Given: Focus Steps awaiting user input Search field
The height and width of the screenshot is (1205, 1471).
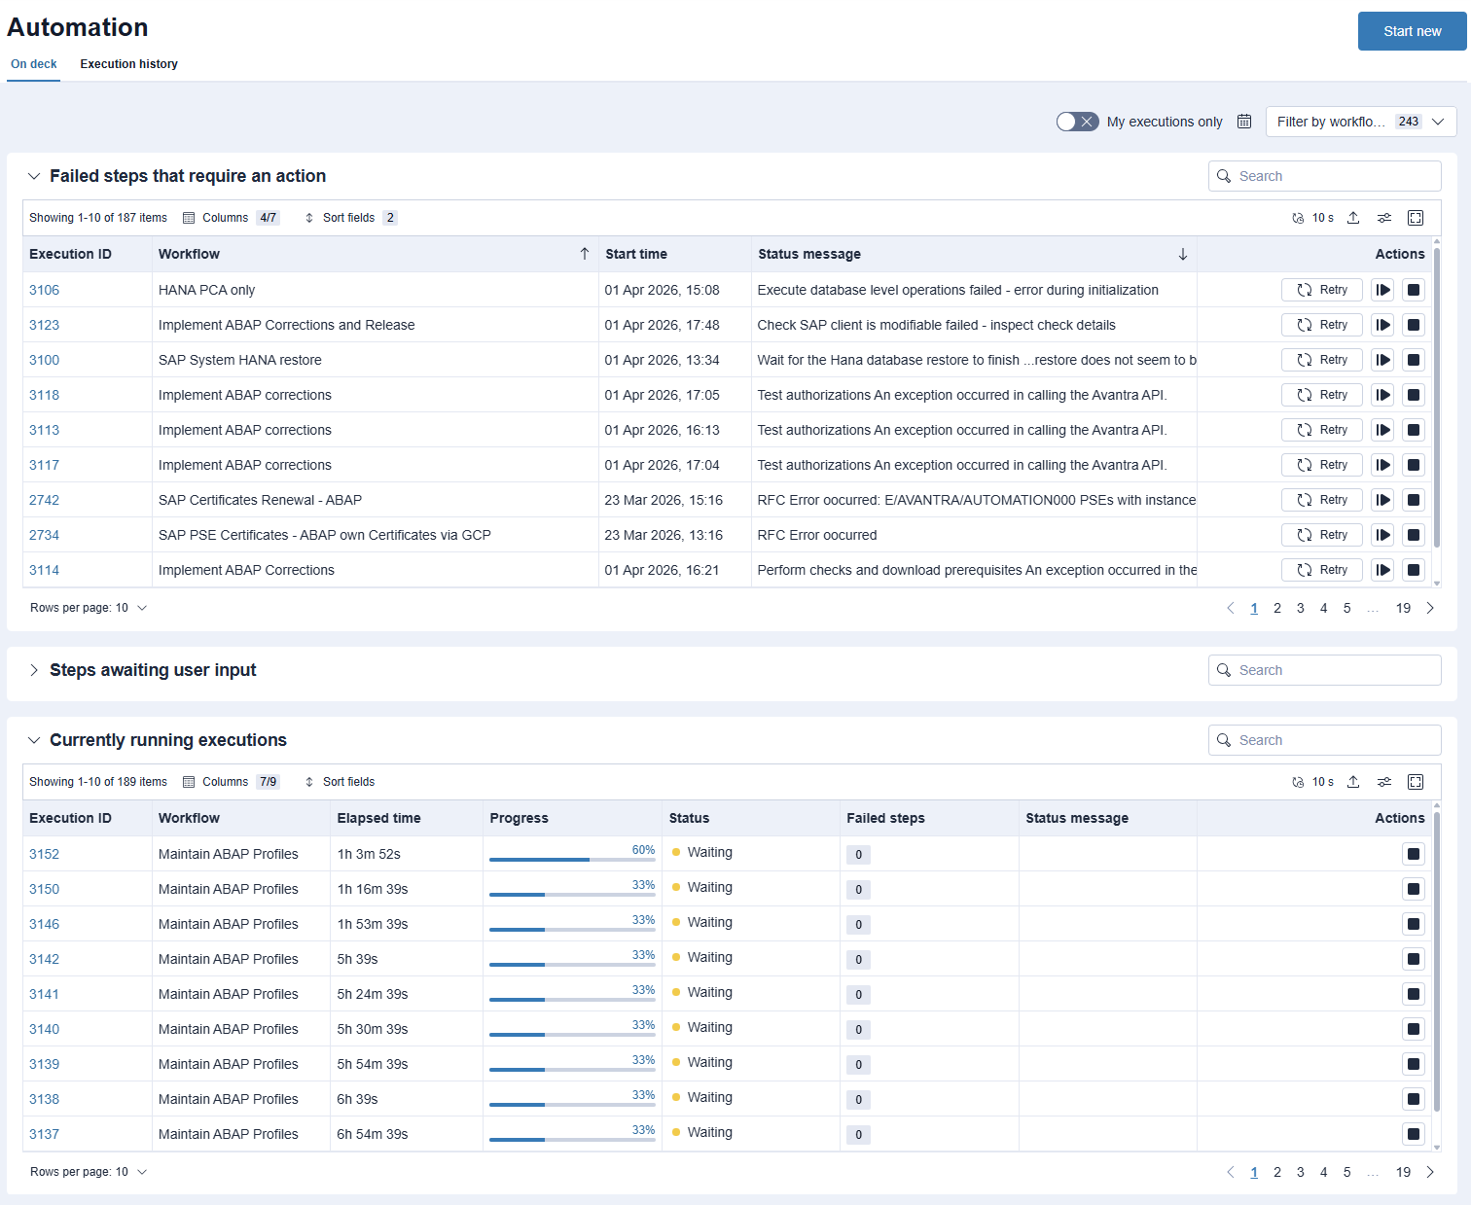Looking at the screenshot, I should click(1325, 670).
